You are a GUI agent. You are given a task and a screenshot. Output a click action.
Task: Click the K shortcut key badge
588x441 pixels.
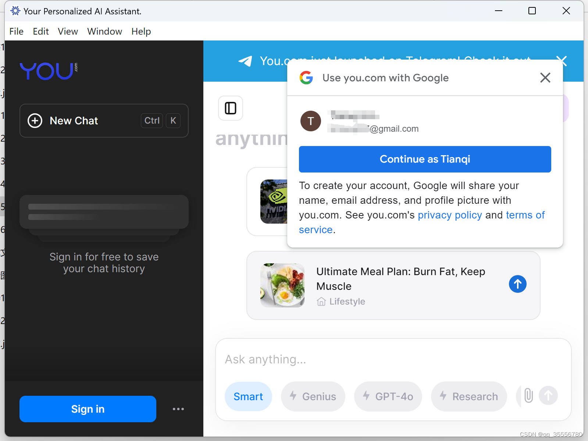pos(173,121)
